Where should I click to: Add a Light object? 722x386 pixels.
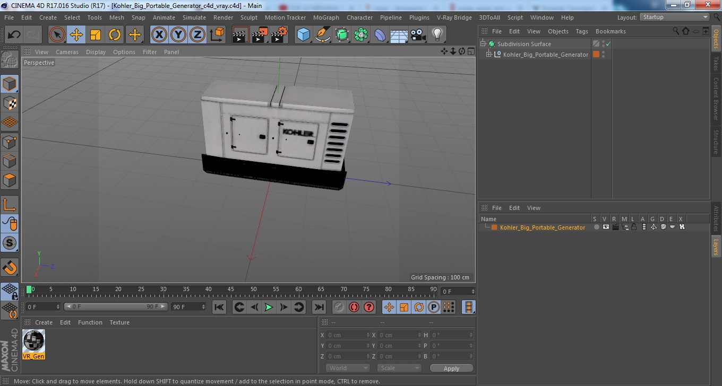(x=437, y=35)
